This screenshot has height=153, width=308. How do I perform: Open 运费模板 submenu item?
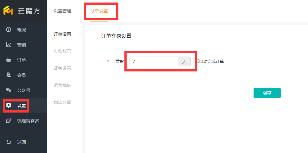62,85
